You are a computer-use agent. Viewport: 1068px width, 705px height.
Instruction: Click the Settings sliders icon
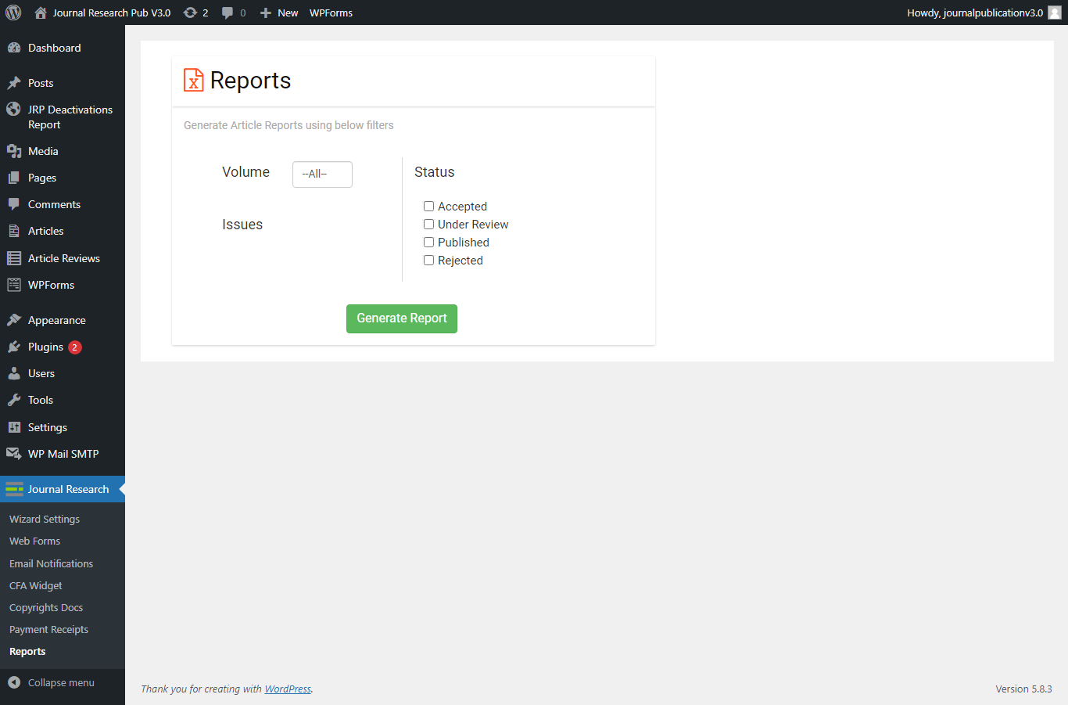pyautogui.click(x=14, y=427)
